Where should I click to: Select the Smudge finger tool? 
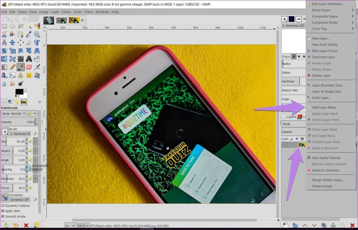[x=12, y=84]
